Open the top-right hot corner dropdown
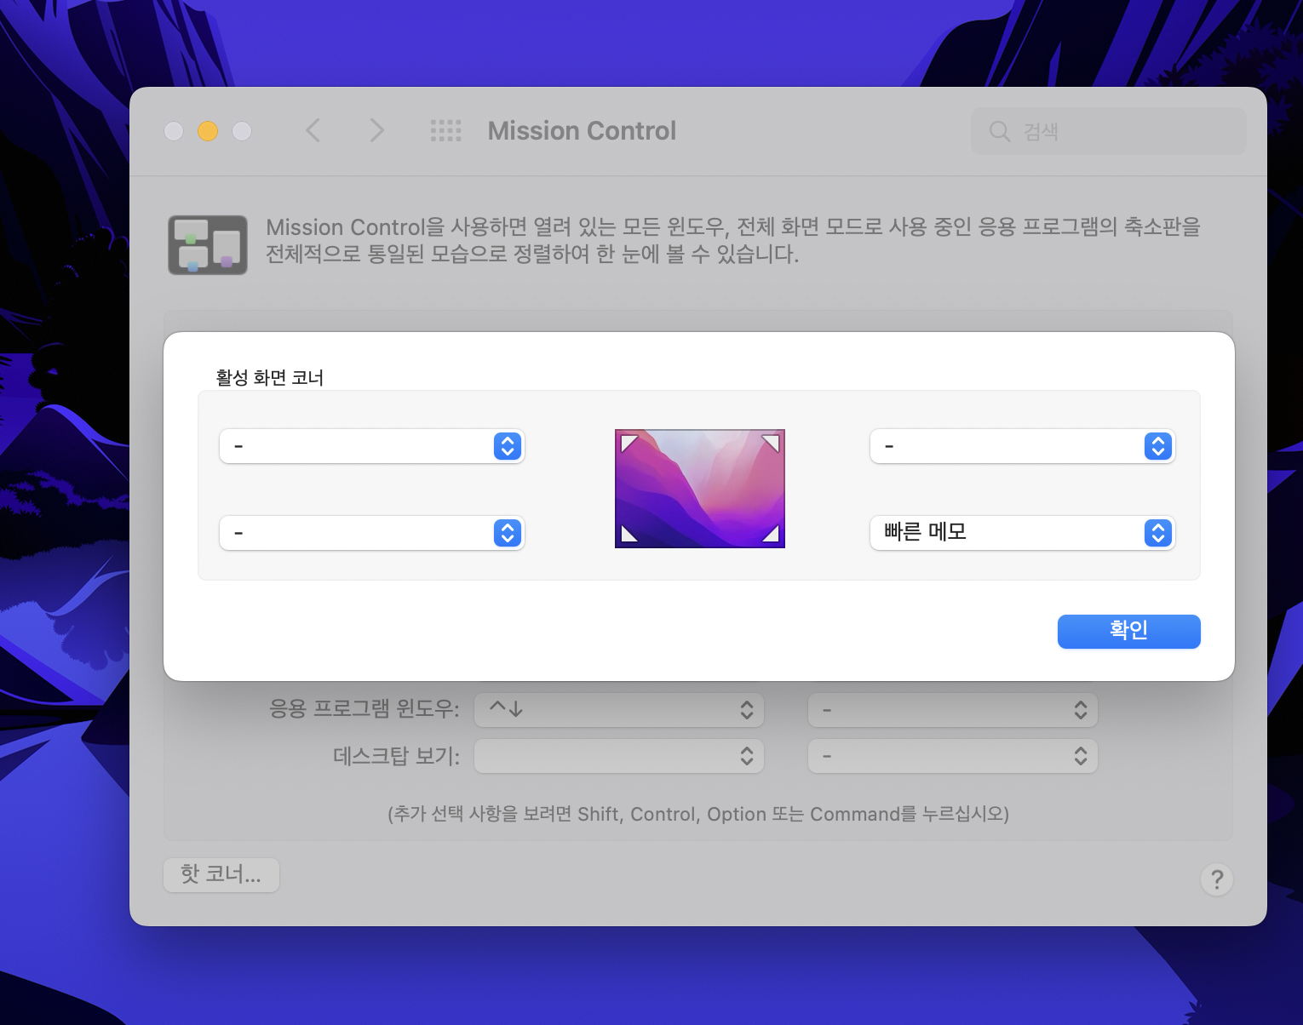The height and width of the screenshot is (1025, 1303). (x=1022, y=446)
